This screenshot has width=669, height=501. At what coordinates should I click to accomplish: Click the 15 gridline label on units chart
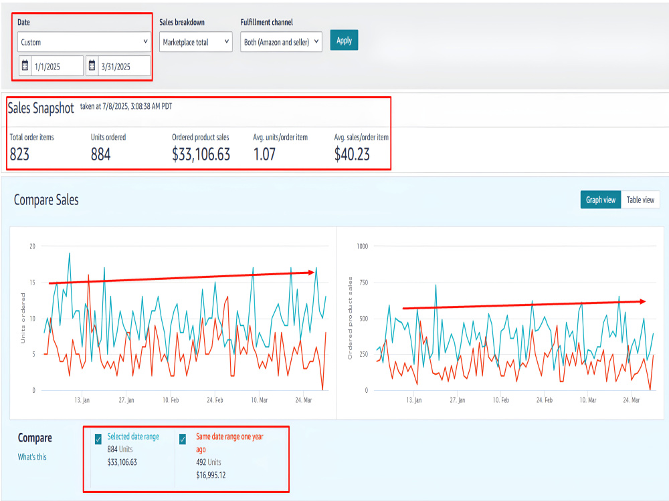[32, 283]
